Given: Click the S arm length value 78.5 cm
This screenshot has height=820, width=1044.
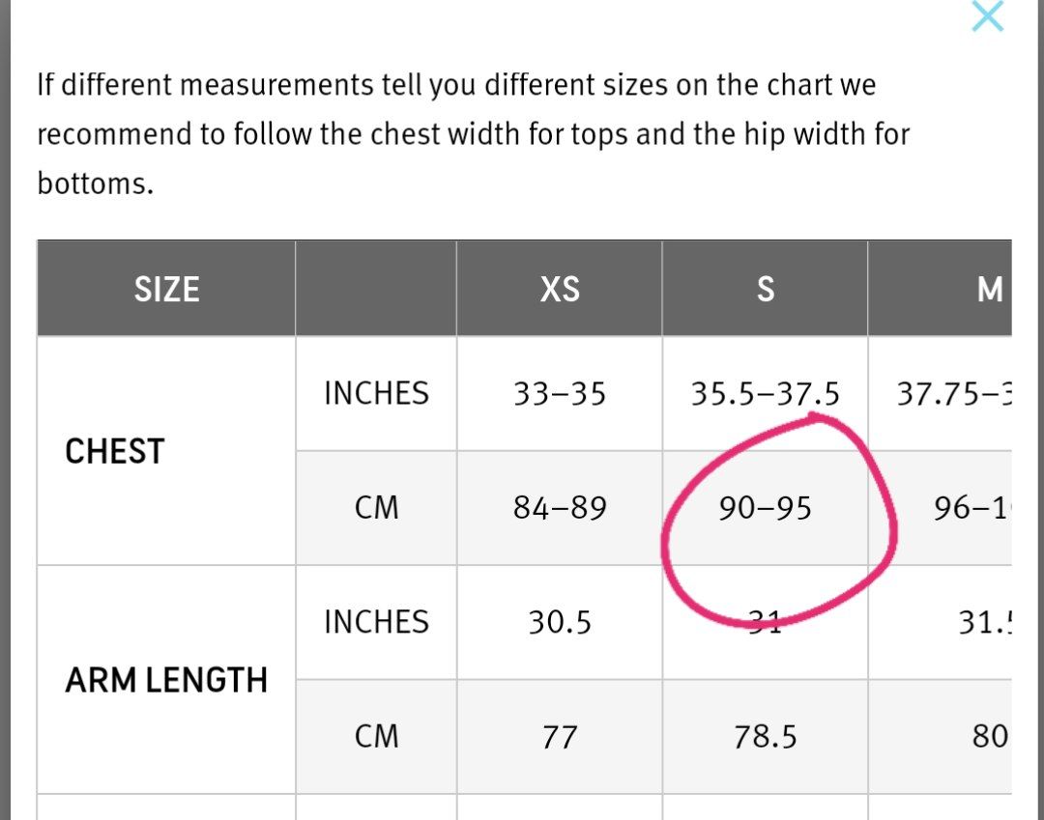Looking at the screenshot, I should click(x=765, y=737).
